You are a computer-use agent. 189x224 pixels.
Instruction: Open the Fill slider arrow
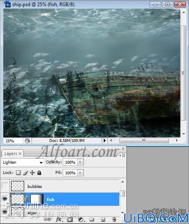80,173
